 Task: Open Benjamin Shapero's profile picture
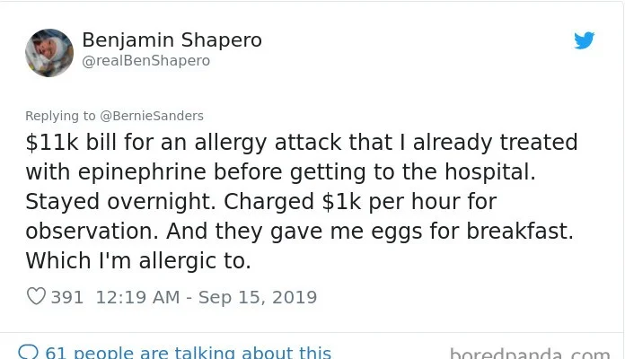coord(49,52)
